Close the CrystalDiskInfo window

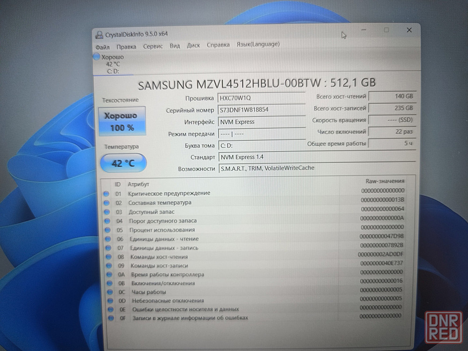click(409, 30)
